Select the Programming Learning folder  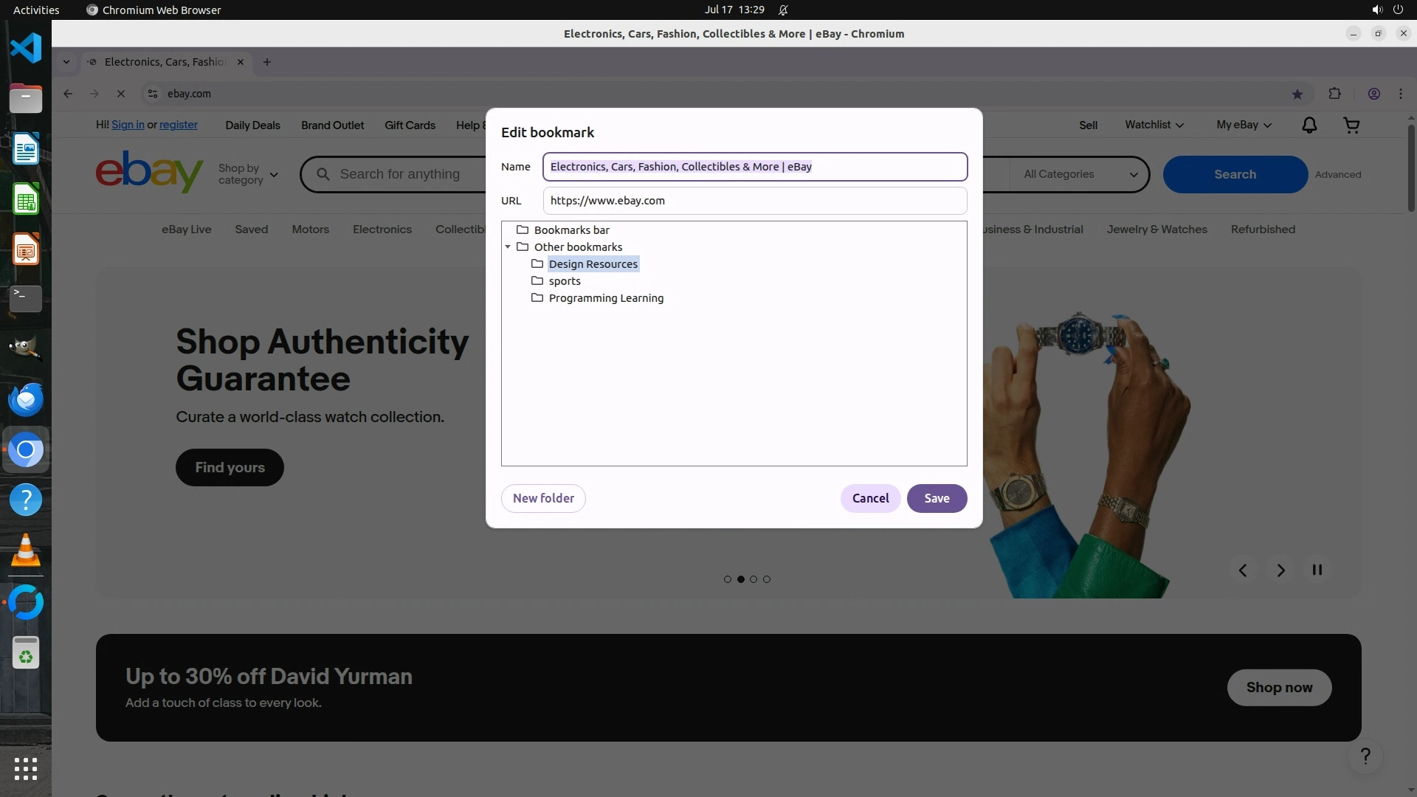[605, 298]
